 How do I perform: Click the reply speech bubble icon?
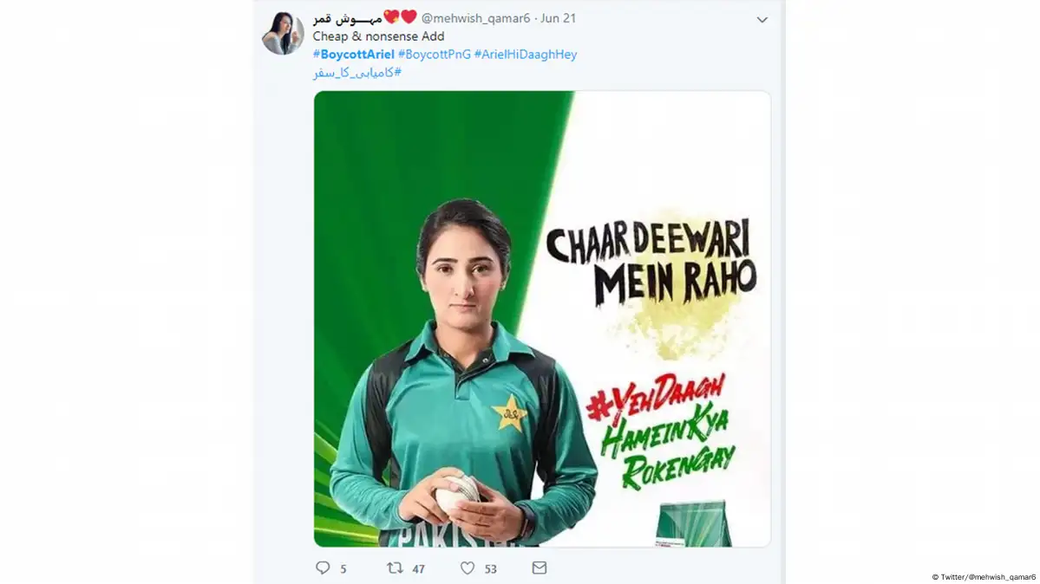pyautogui.click(x=323, y=568)
